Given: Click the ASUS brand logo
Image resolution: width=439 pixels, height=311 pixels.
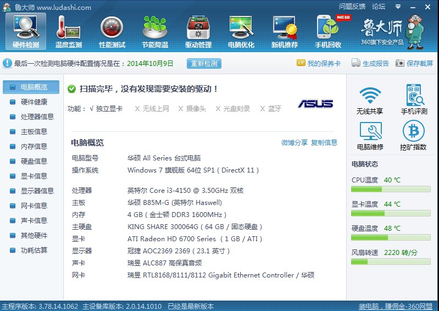Looking at the screenshot, I should 315,104.
